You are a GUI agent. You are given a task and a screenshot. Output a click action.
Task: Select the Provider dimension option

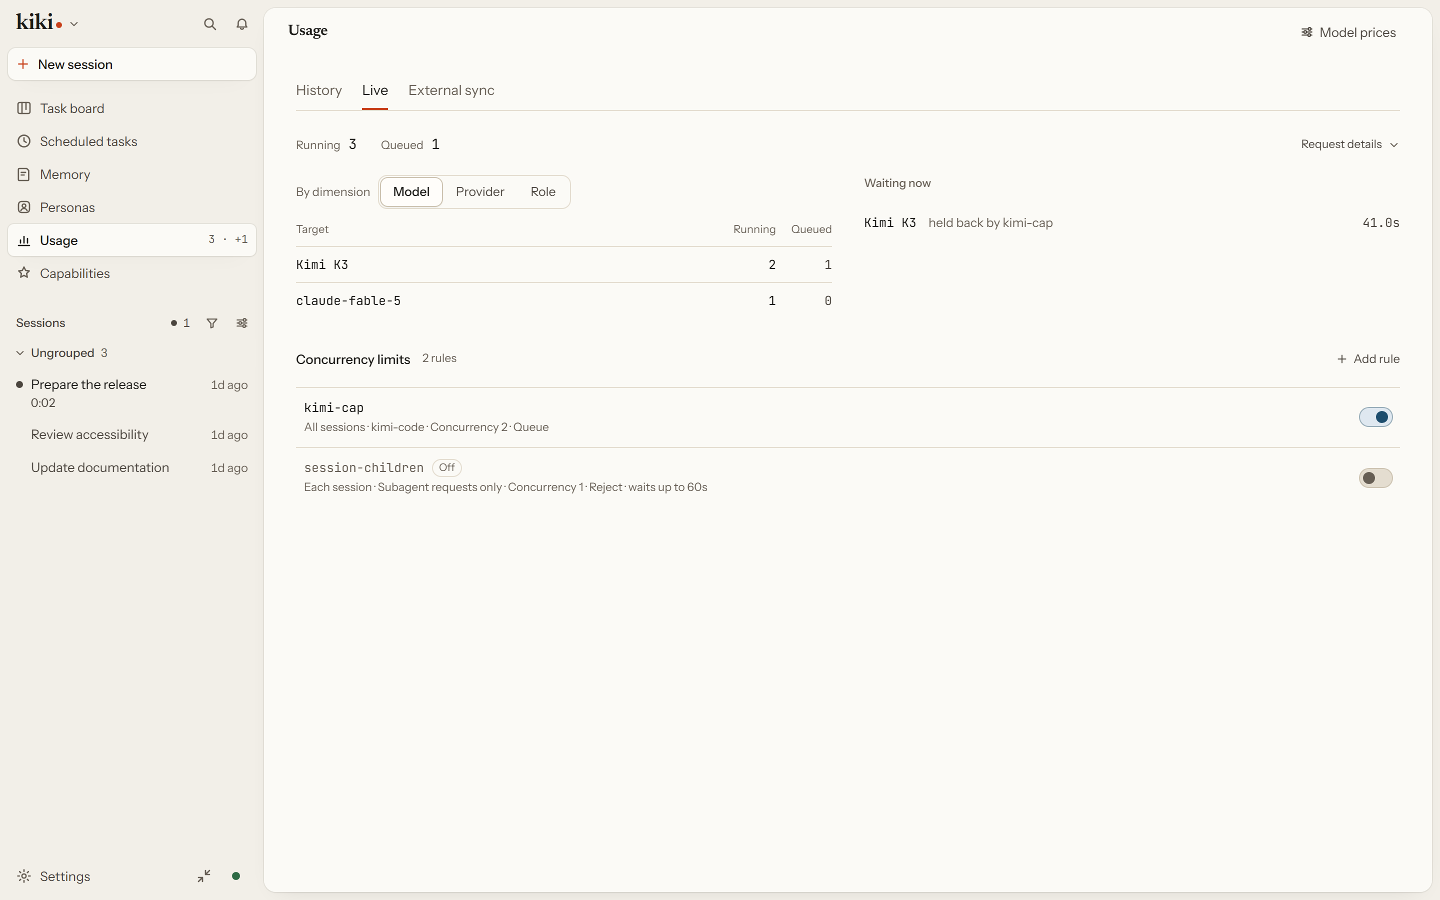click(479, 191)
